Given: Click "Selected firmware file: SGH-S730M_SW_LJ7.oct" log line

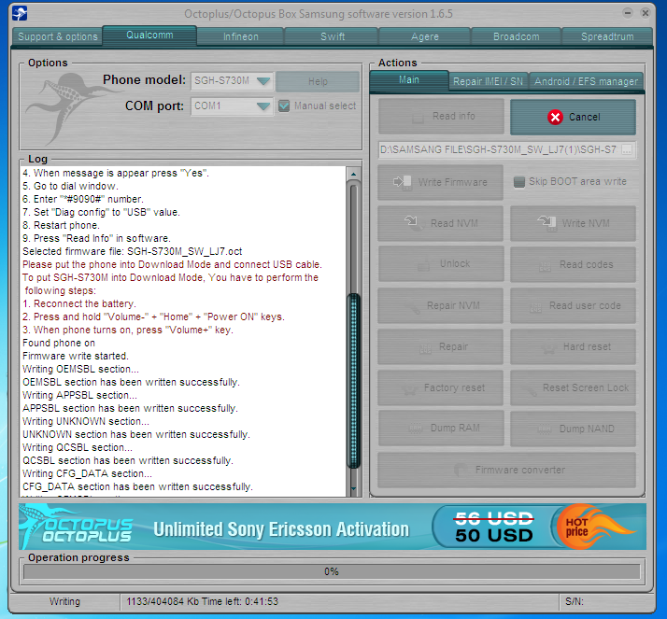Looking at the screenshot, I should (x=133, y=252).
